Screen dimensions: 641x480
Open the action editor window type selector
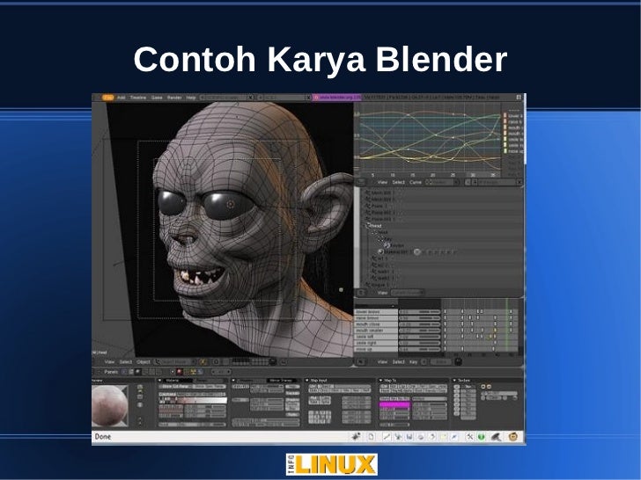[361, 361]
